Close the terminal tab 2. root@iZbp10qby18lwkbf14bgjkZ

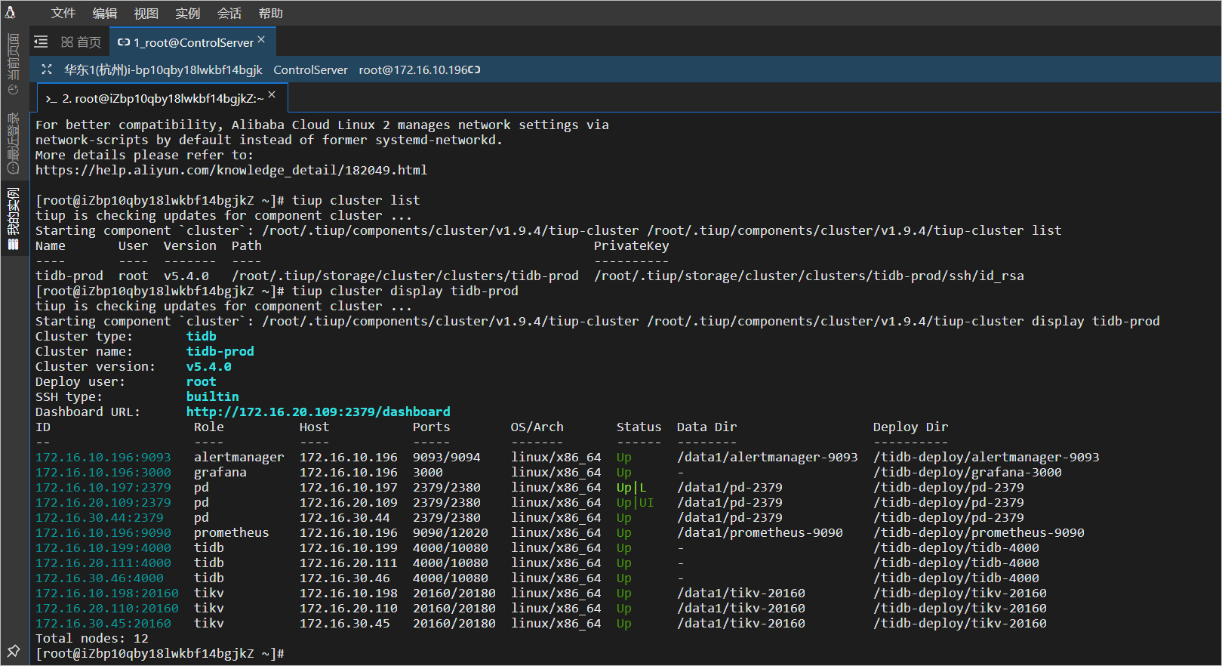[x=272, y=94]
